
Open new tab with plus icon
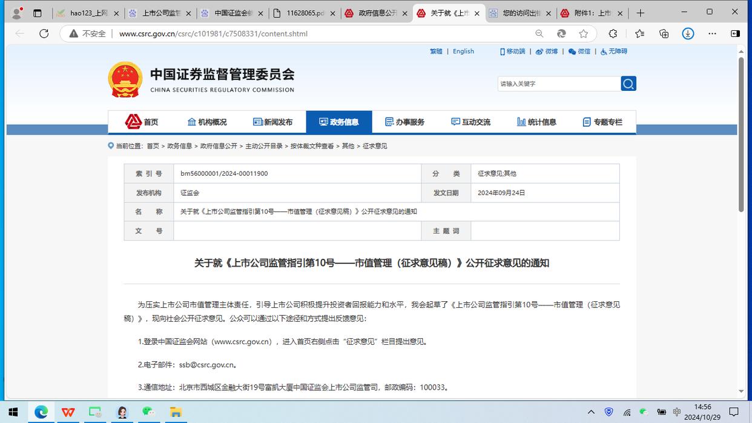point(641,13)
